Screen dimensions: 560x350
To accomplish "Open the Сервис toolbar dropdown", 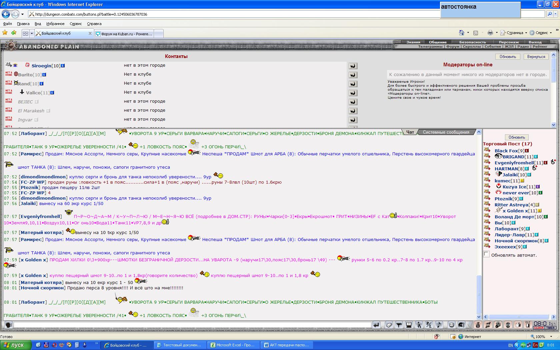I will [541, 33].
